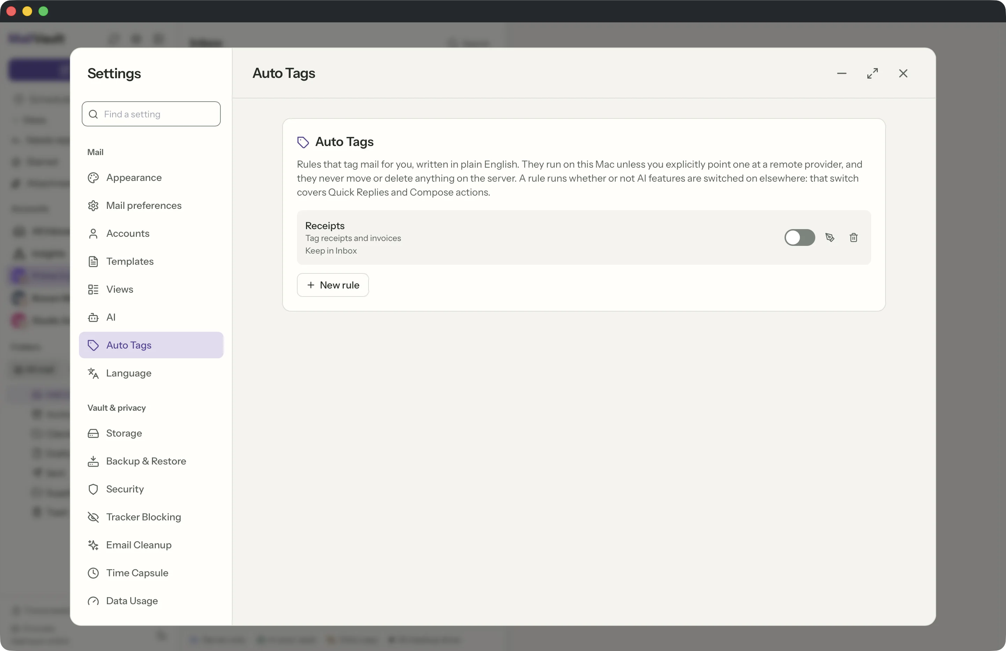Click the Email Cleanup sparkle icon
Screen dimensions: 1006x651
point(93,545)
